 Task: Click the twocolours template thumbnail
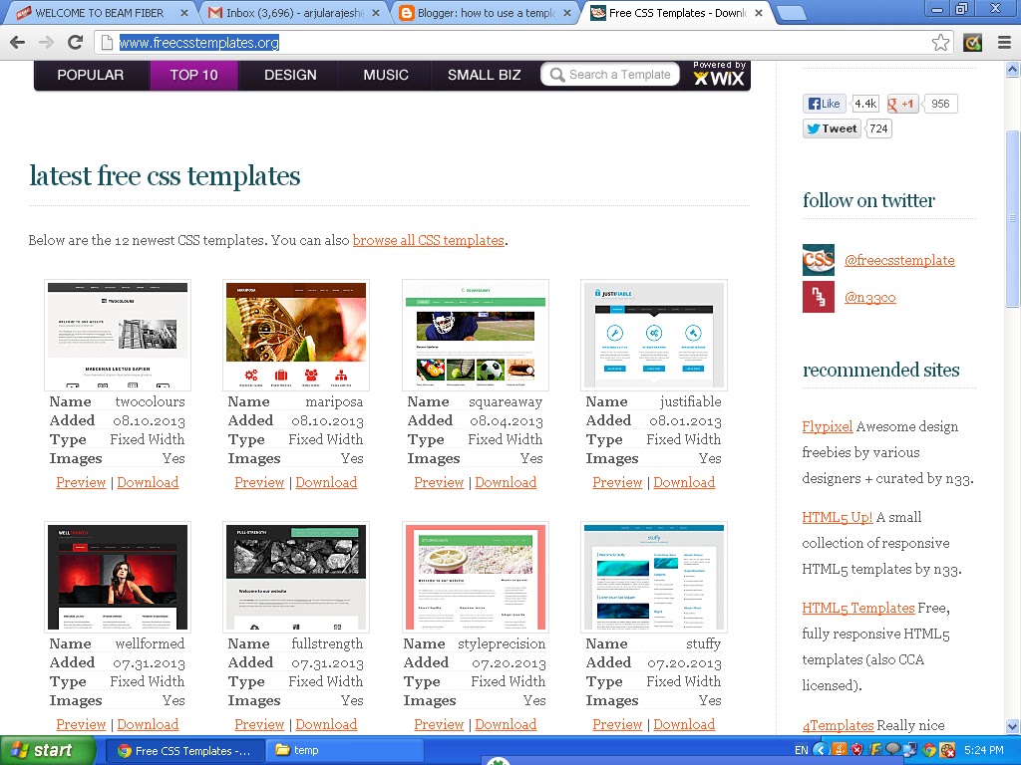click(117, 335)
